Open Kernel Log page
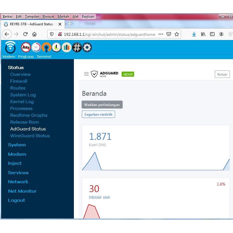 click(x=22, y=102)
